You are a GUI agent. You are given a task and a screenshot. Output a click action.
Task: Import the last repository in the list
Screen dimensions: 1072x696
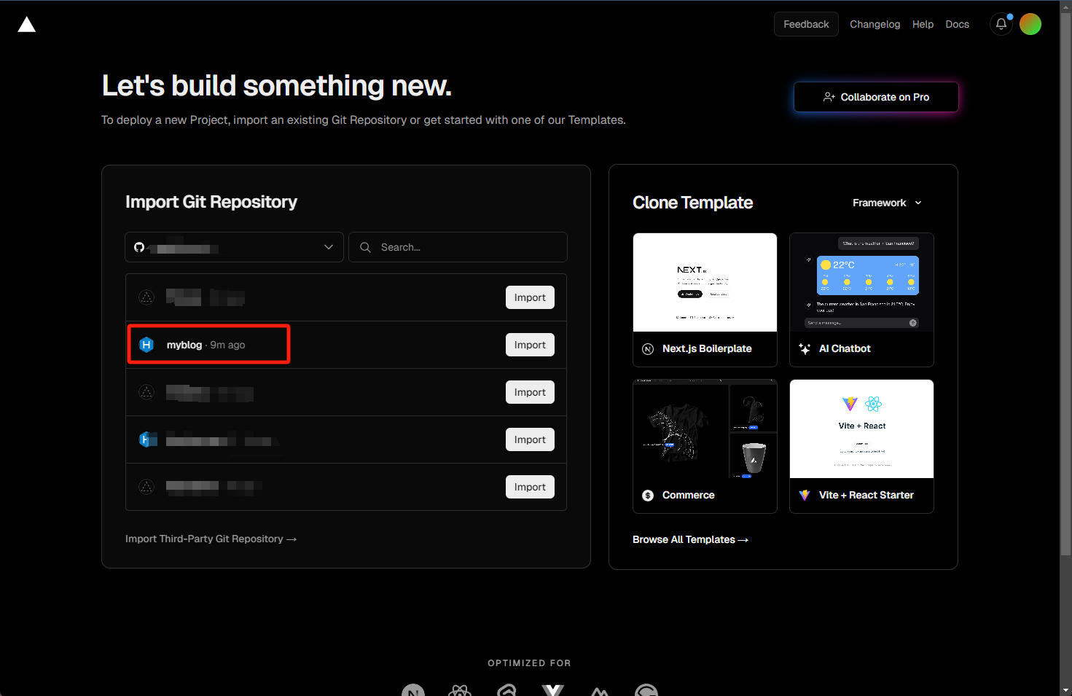coord(530,487)
